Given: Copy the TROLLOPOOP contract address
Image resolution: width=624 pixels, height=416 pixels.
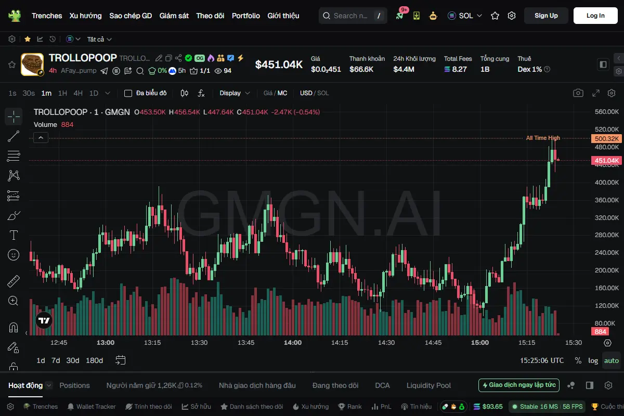Looking at the screenshot, I should [168, 58].
